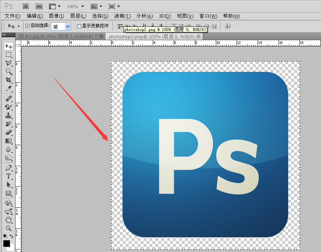321x252 pixels.
Task: Select the Spot Healing Brush tool
Action: coord(8,98)
